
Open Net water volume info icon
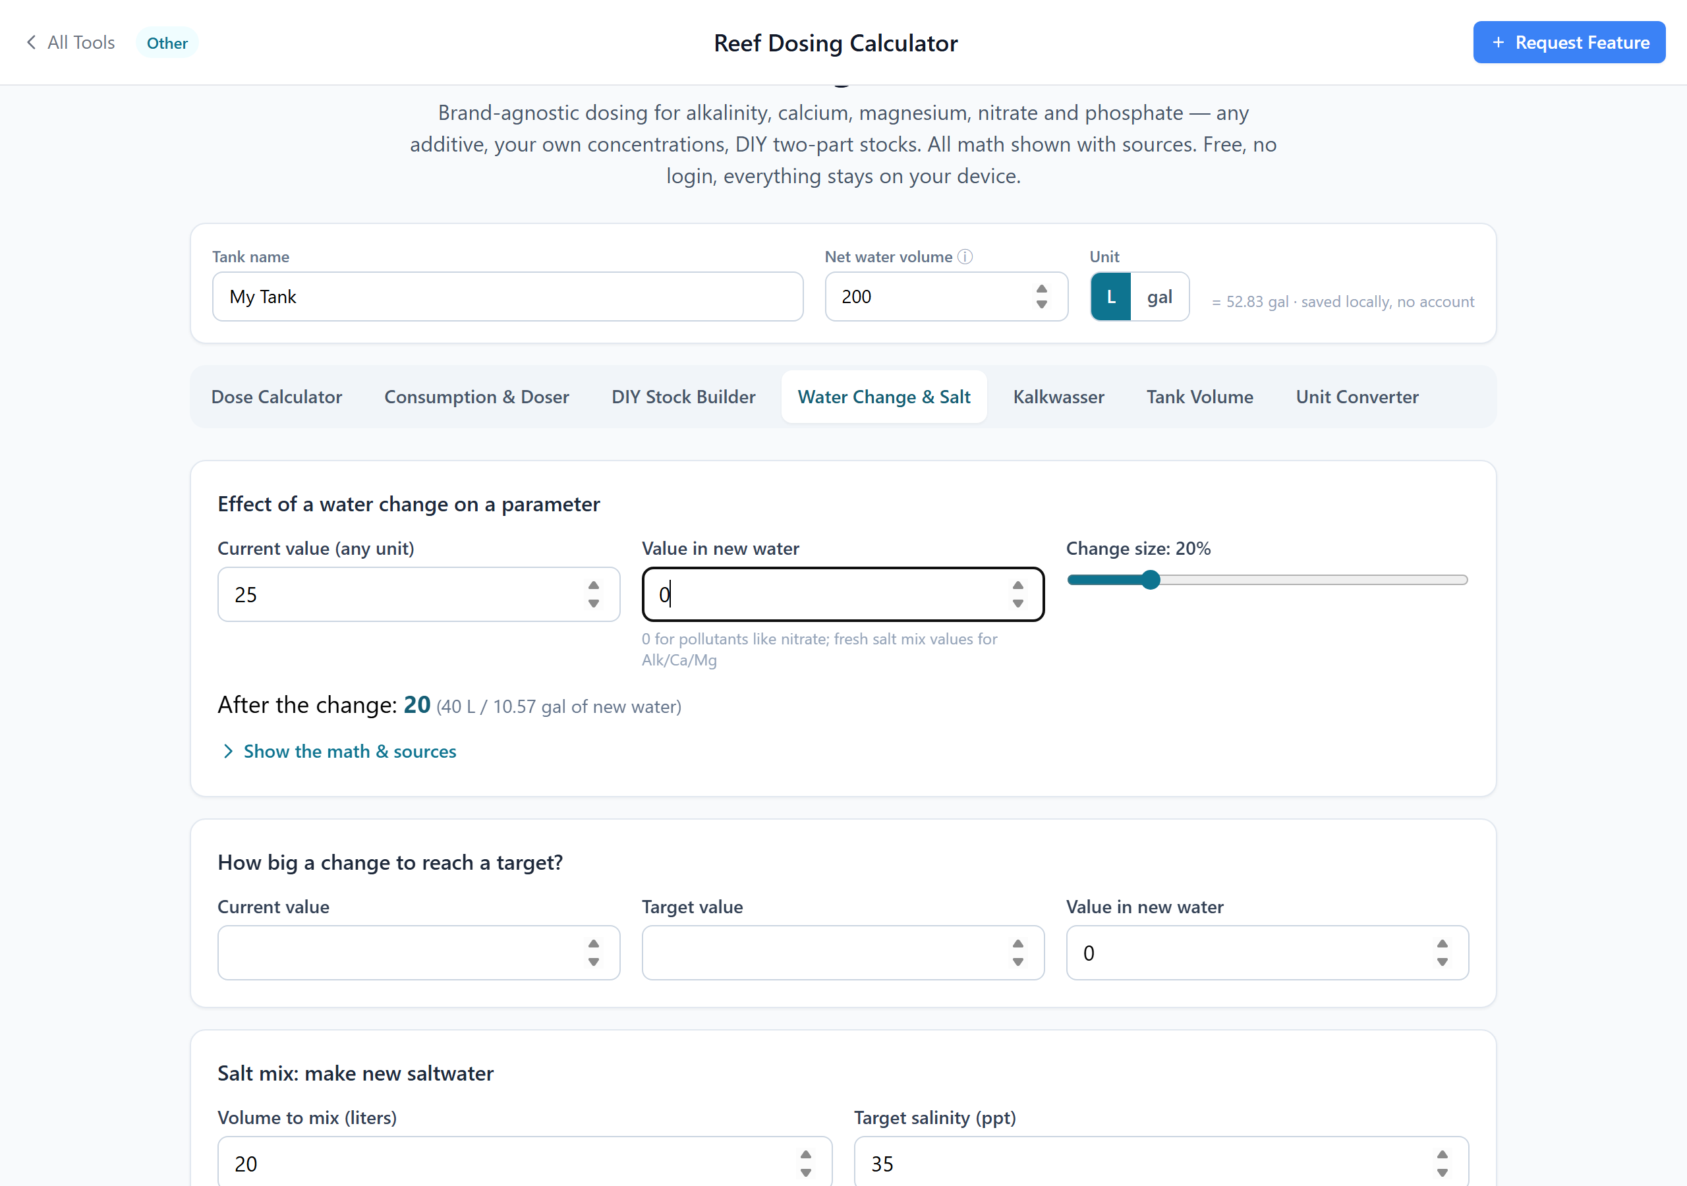coord(965,256)
